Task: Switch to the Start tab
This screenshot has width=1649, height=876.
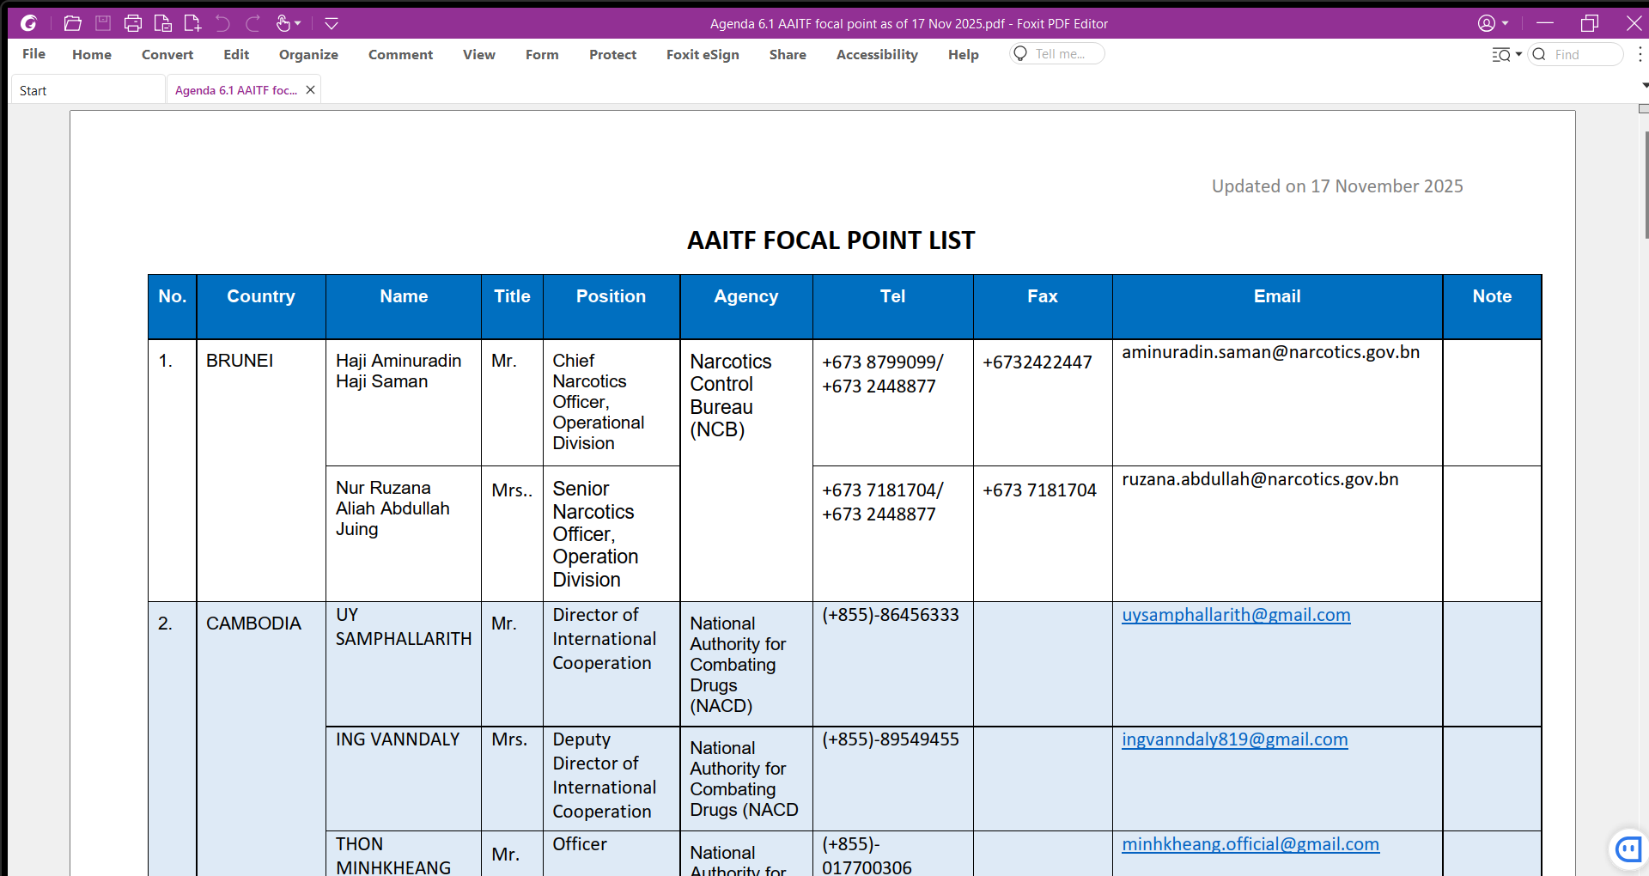Action: click(33, 90)
